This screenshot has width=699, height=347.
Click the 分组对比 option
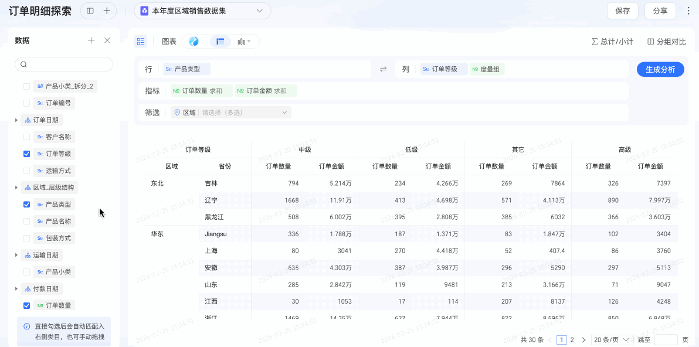[x=667, y=42]
